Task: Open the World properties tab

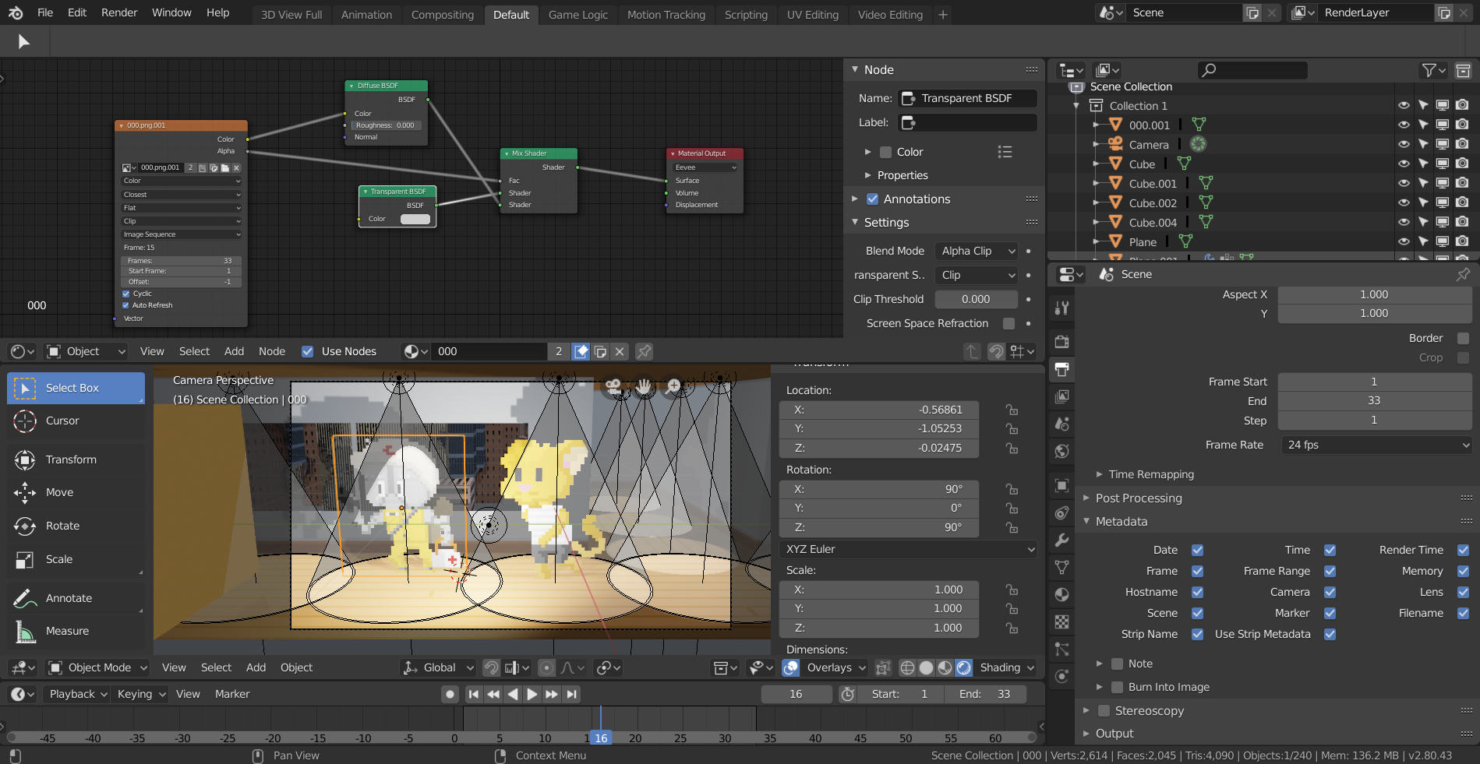Action: [1061, 451]
